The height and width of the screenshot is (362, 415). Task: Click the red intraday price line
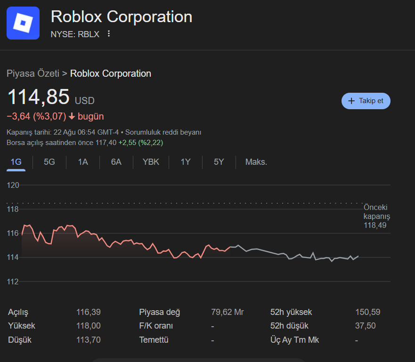click(126, 241)
